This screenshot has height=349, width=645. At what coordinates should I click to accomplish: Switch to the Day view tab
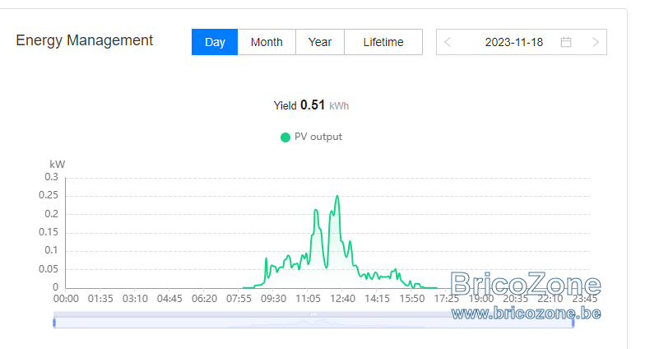coord(215,42)
